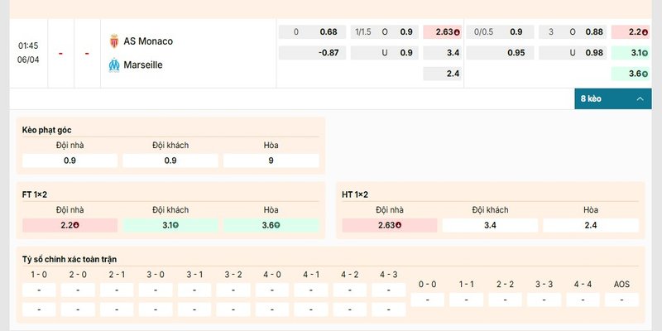Choose FT 1×2 Đội khách 3.1
Screen dimensions: 662x331
170,225
